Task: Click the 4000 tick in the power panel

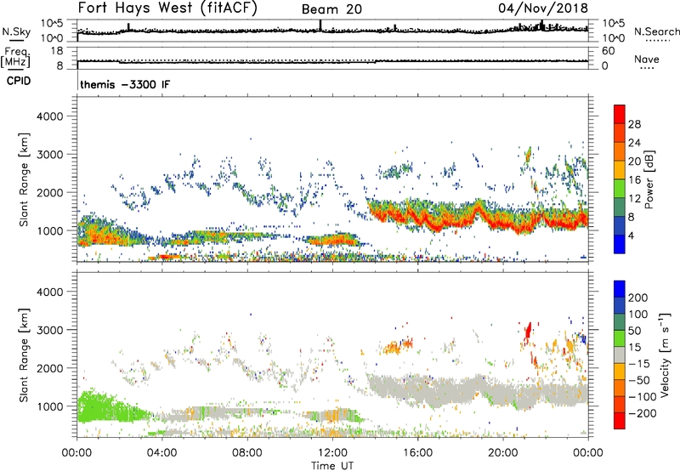Action: coord(49,116)
